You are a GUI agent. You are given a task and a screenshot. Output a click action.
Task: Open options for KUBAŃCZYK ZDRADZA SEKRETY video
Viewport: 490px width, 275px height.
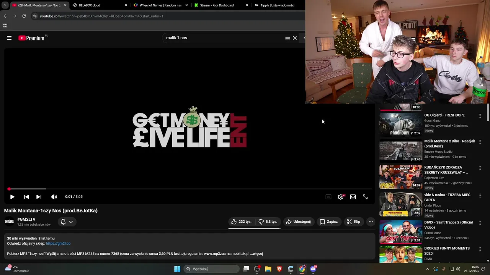coord(480,168)
